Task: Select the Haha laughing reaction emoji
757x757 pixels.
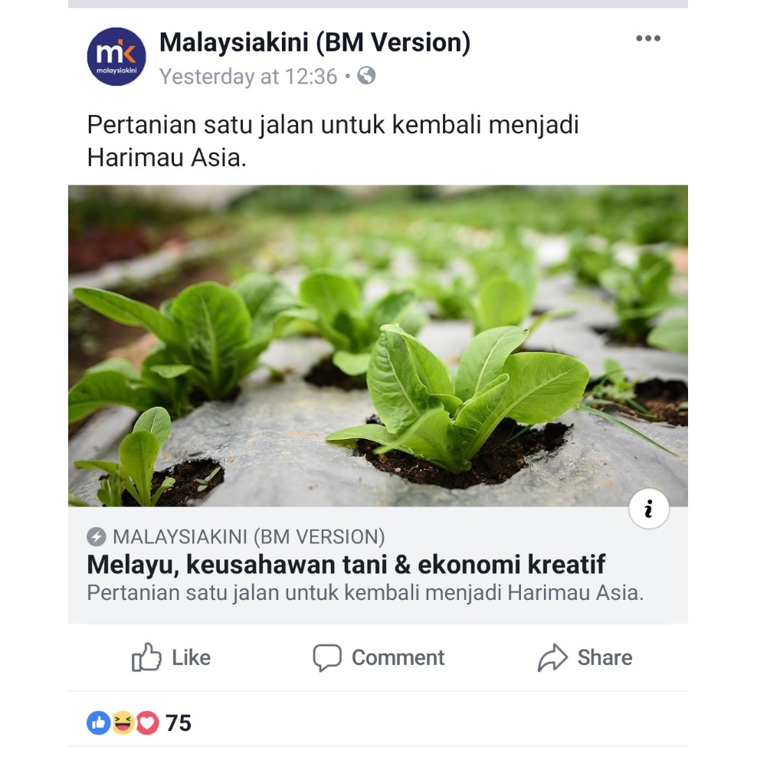Action: (123, 723)
